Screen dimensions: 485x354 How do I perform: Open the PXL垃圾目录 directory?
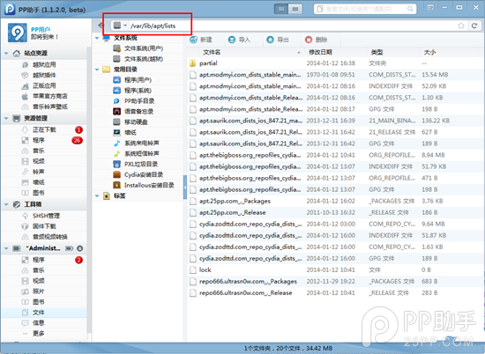tap(141, 164)
